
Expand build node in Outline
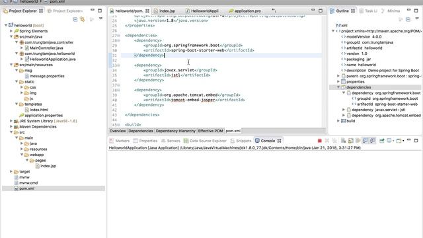pyautogui.click(x=338, y=121)
